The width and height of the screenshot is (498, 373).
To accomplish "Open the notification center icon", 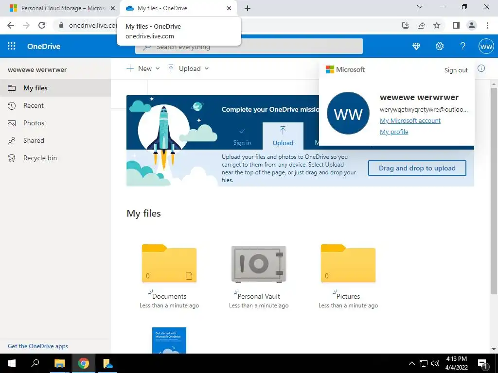I will pyautogui.click(x=483, y=363).
